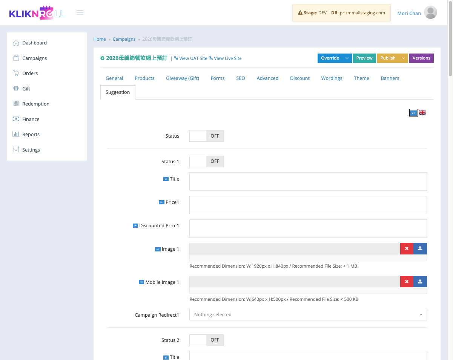Image resolution: width=453 pixels, height=360 pixels.
Task: Click the Gift icon in sidebar
Action: tap(16, 89)
